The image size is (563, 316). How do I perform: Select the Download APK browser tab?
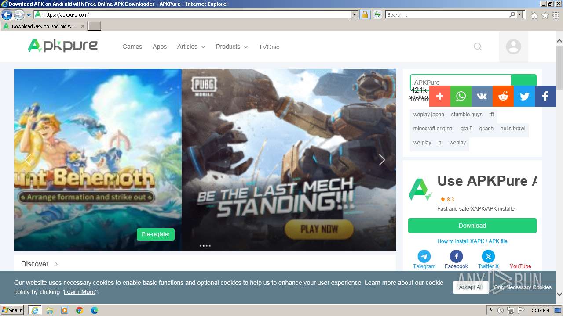click(44, 26)
